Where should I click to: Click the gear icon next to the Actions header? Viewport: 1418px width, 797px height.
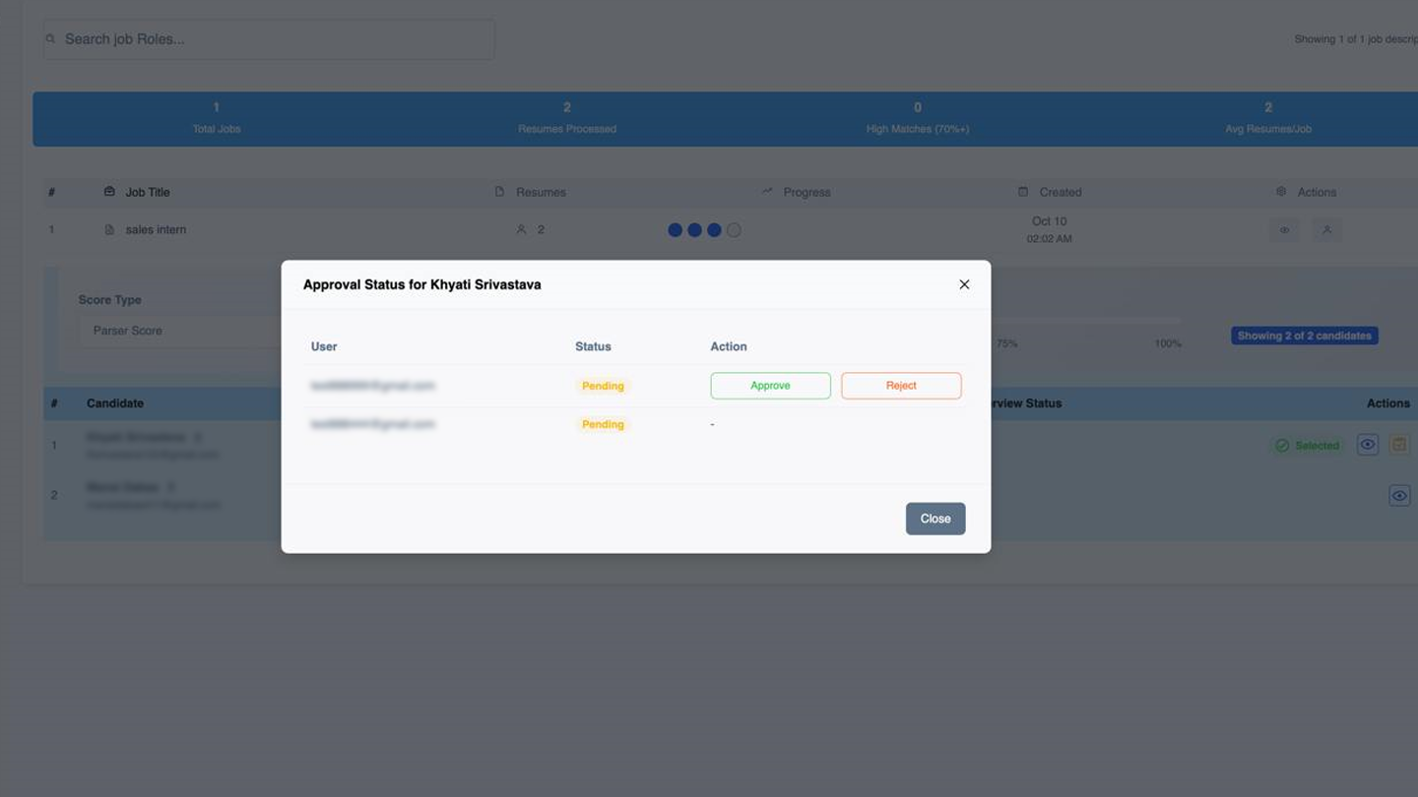coord(1280,192)
